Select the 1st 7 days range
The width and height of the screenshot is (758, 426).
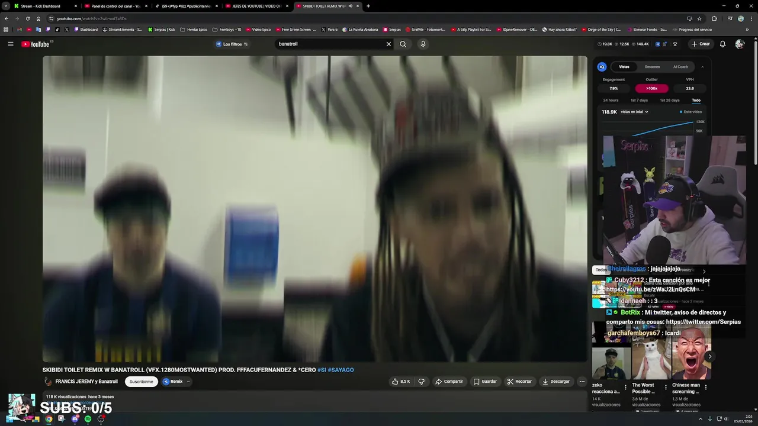[x=639, y=100]
